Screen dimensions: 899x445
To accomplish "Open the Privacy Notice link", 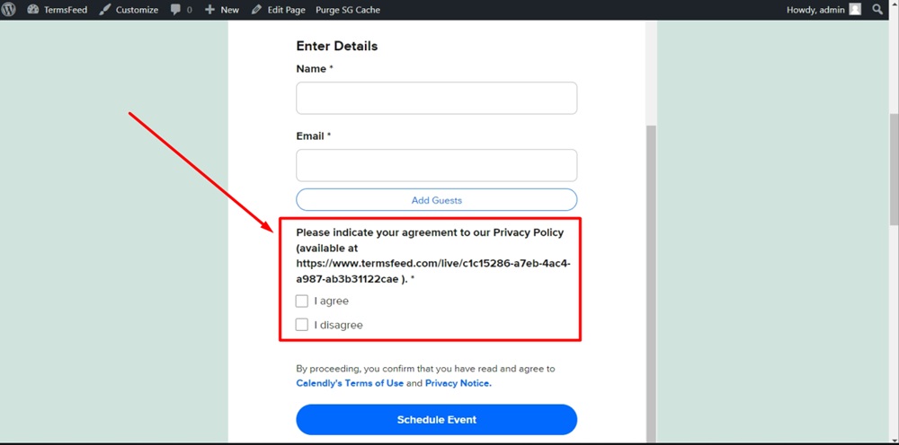I will coord(458,383).
